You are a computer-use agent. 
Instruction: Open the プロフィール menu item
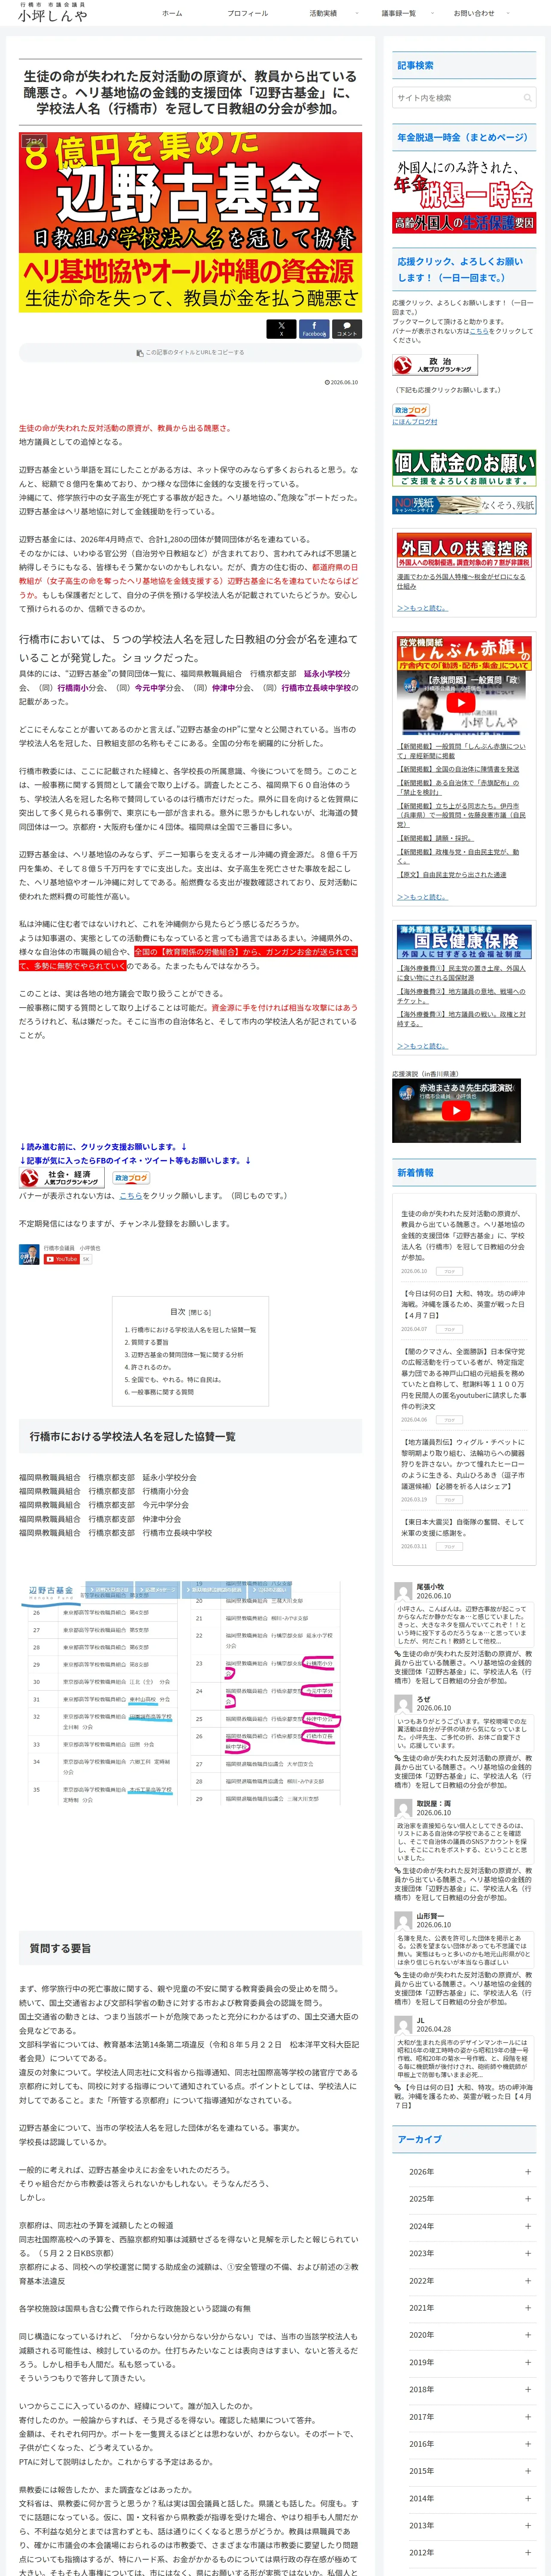[247, 13]
